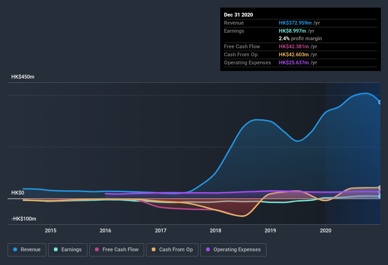Click the Free Cash Flow label in tooltip
The width and height of the screenshot is (388, 265).
[242, 46]
